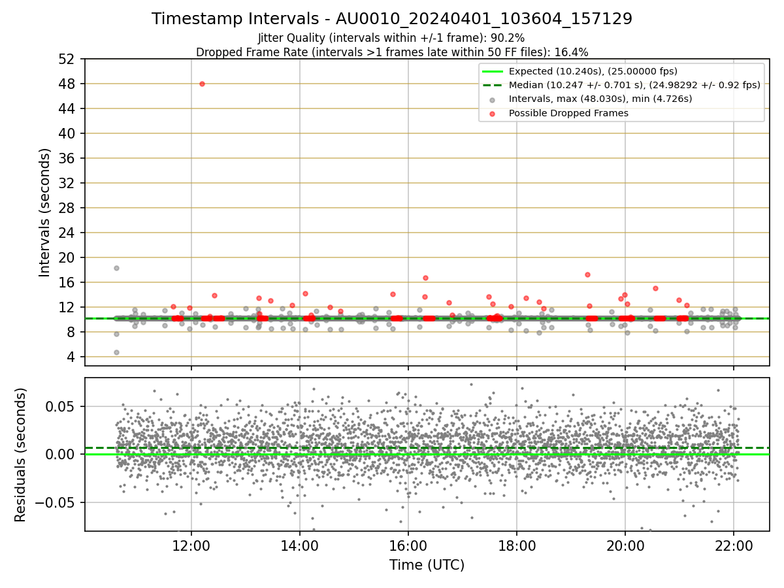Click the "Dropped Frame Rate" 16.4% subtitle line
The image size is (784, 588).
(392, 52)
